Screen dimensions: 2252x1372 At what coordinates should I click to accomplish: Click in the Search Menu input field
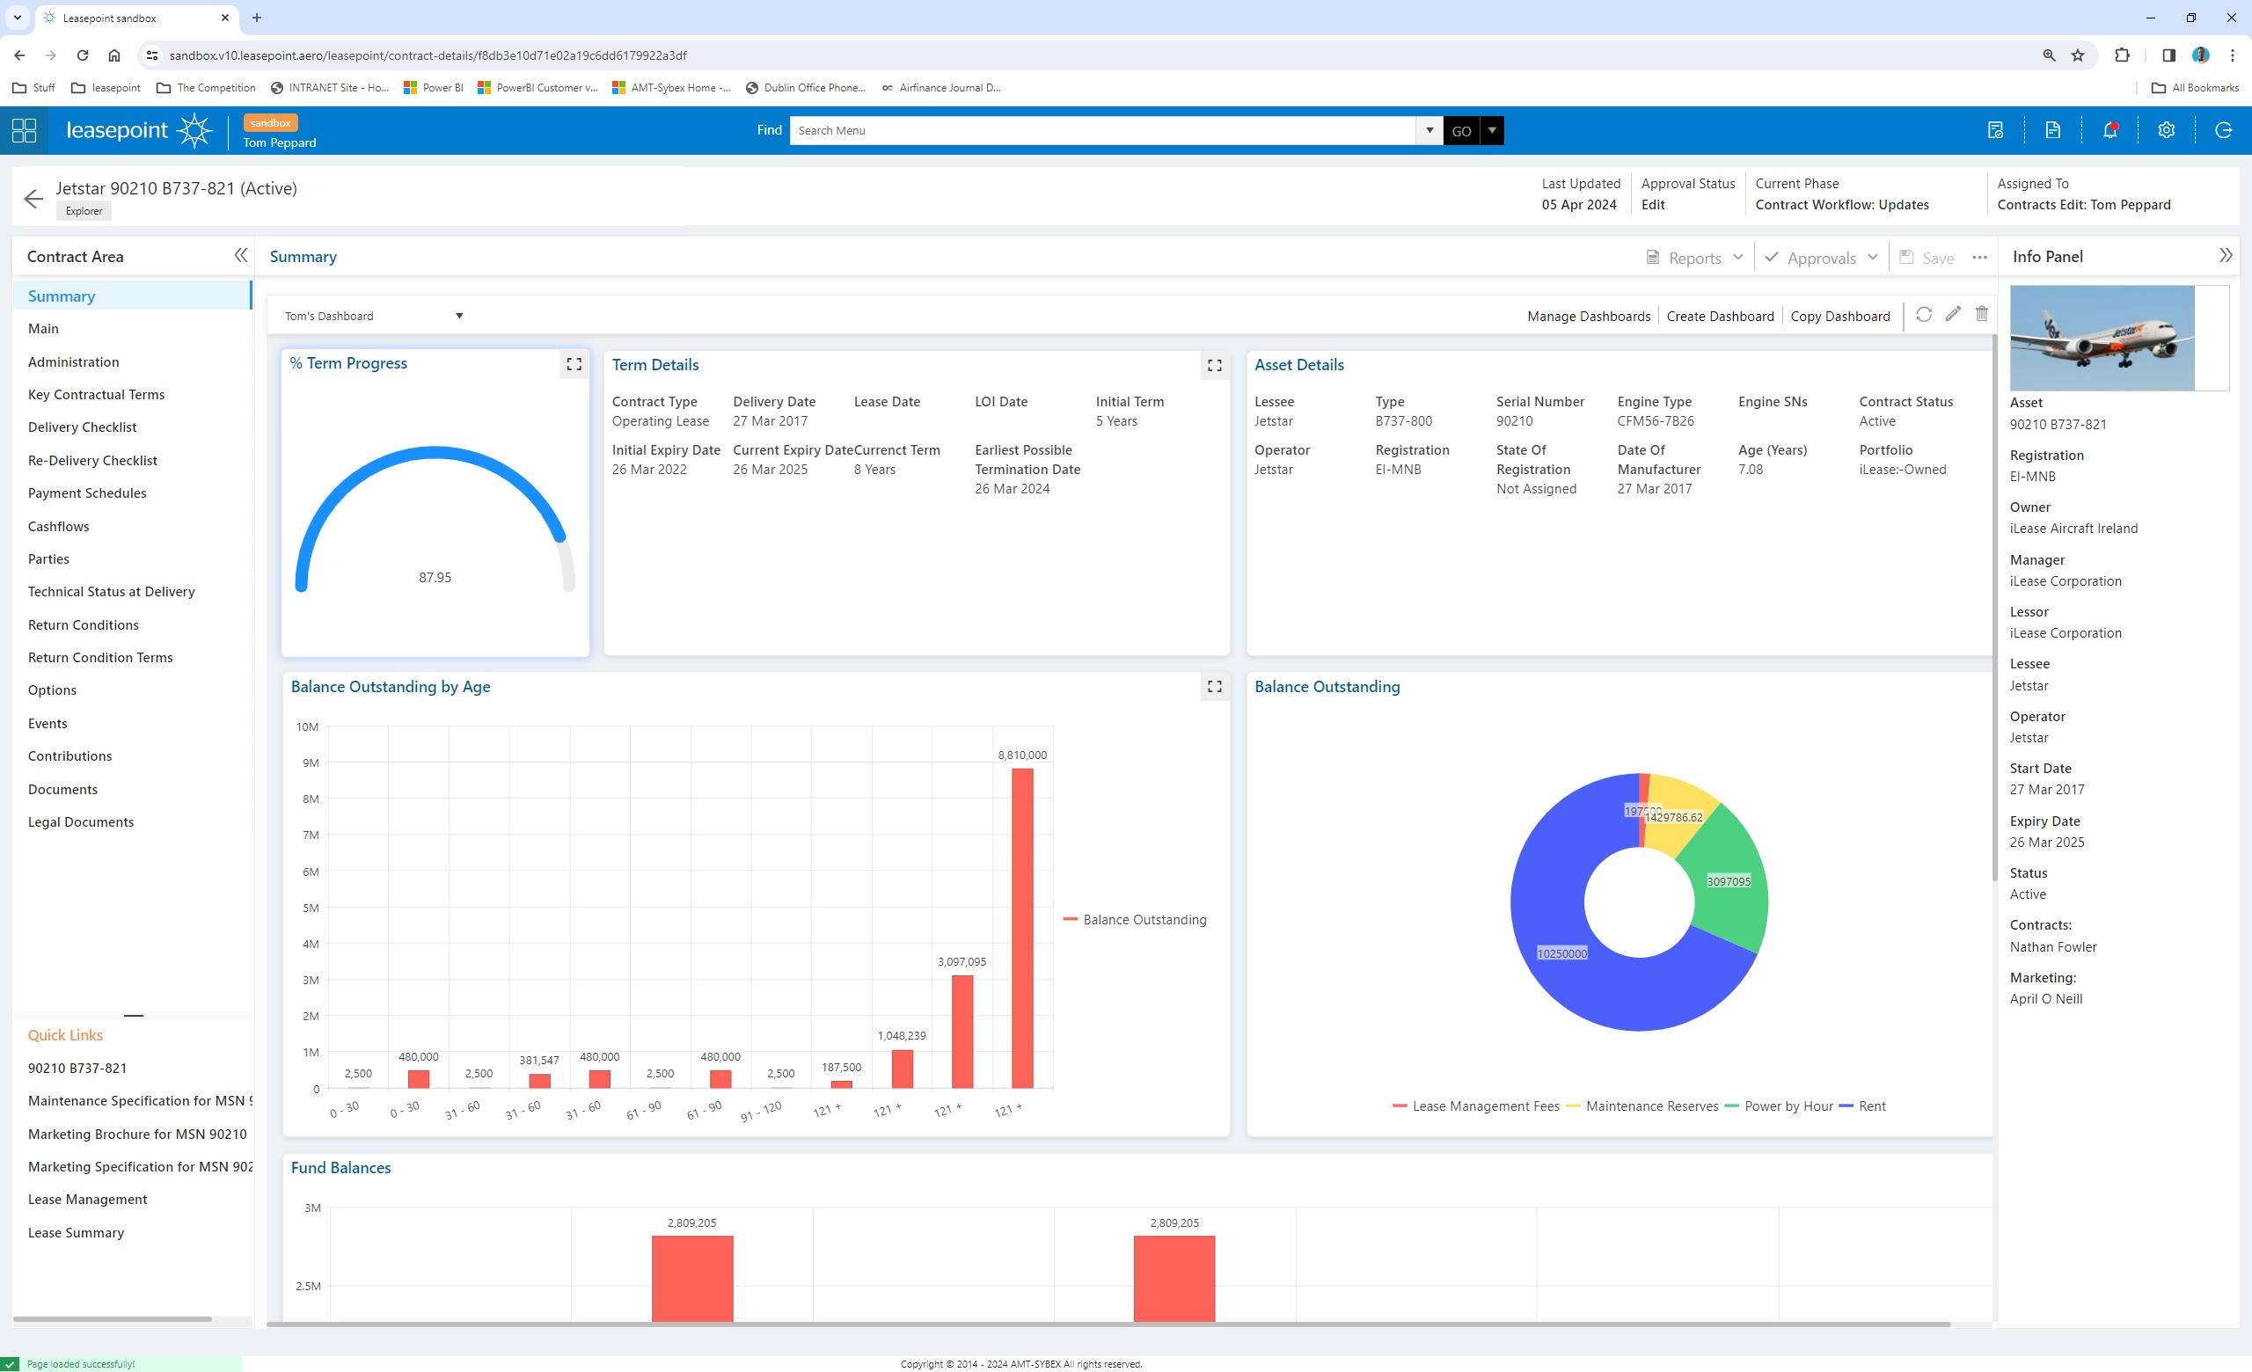(x=1102, y=131)
